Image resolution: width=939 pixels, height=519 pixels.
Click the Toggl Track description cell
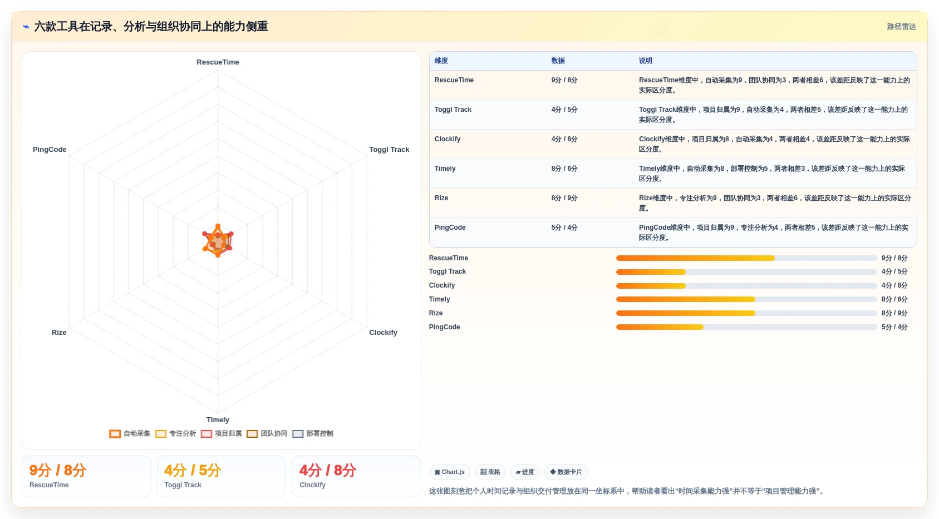(x=774, y=115)
